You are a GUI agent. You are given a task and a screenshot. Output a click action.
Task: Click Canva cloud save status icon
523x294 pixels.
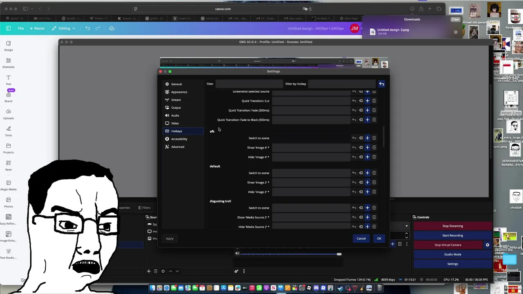coord(112,28)
